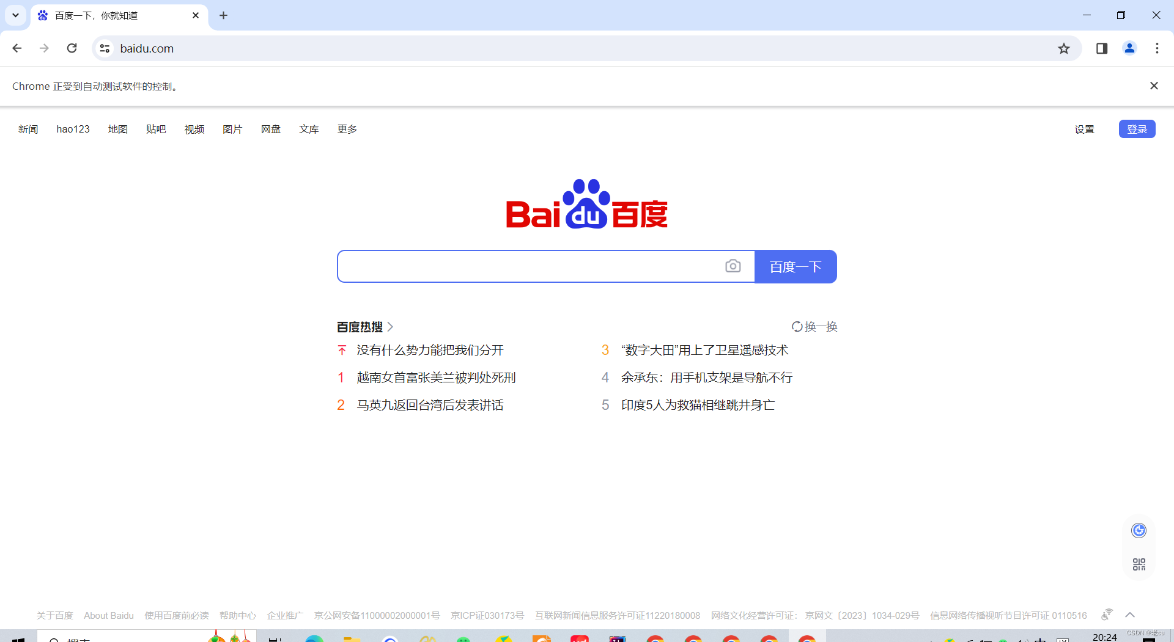This screenshot has width=1174, height=642.
Task: Expand the 更多 menu
Action: pos(347,129)
